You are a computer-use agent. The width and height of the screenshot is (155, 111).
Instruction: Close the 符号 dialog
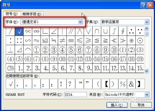(x=150, y=5)
